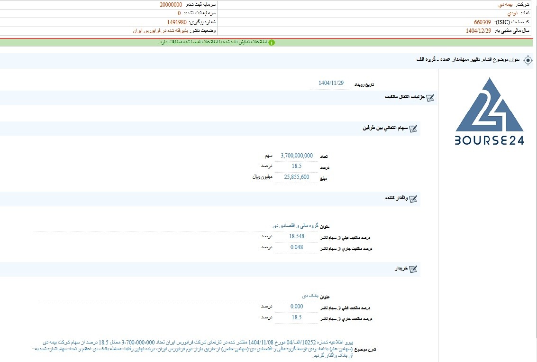The height and width of the screenshot is (362, 537).
Task: Click the symbol value ودی
Action: click(512, 13)
